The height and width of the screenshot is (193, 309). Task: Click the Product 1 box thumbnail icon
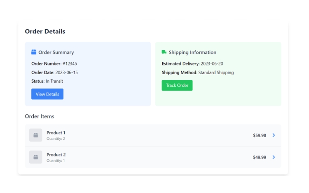coord(36,135)
